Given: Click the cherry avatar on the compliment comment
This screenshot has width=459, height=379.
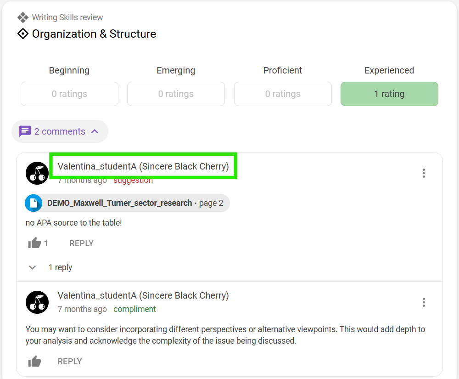Looking at the screenshot, I should [x=37, y=302].
